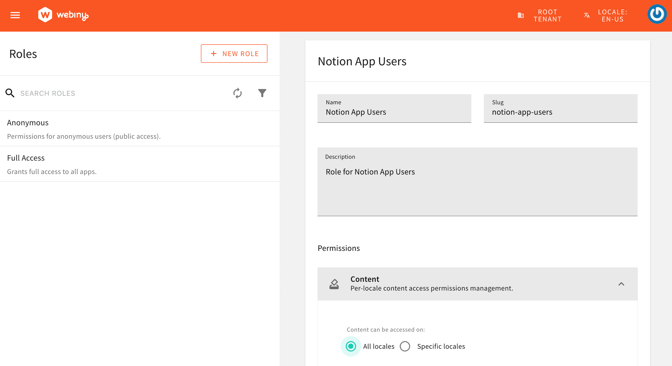This screenshot has width=672, height=366.
Task: Click the locale translate icon
Action: tap(587, 15)
